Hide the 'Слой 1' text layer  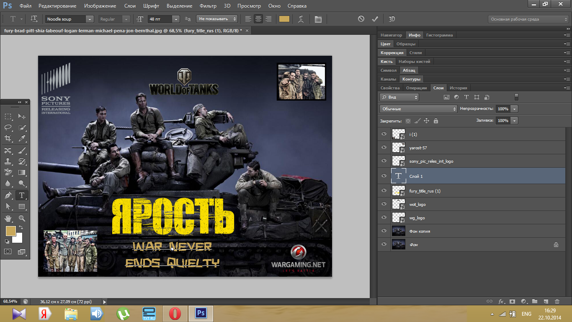(x=384, y=176)
